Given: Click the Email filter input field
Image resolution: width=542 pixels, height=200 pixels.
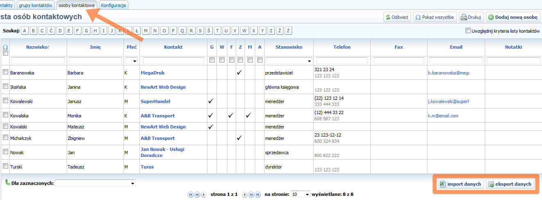Looking at the screenshot, I should click(456, 61).
